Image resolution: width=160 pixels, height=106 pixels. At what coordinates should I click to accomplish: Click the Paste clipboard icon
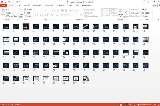(x=3, y=11)
